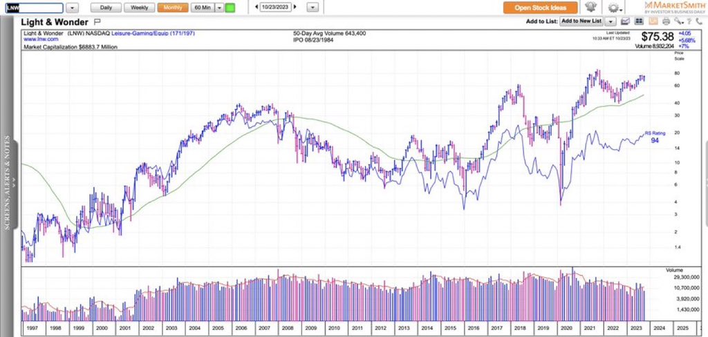This screenshot has width=708, height=337.
Task: Open the symbol history dropdown
Action: pyautogui.click(x=73, y=8)
